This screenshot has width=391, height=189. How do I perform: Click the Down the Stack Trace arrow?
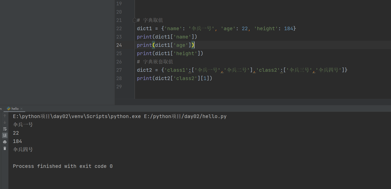[5, 122]
